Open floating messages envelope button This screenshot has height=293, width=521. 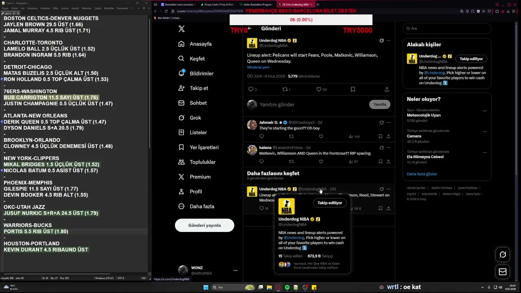503,271
